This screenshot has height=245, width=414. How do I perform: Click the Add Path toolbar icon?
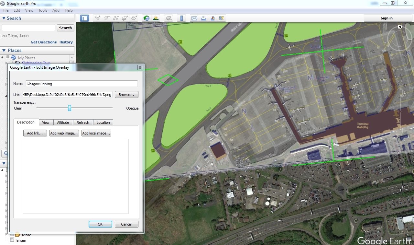click(x=116, y=18)
